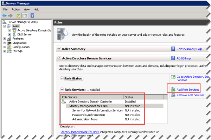Open the Action menu
The height and width of the screenshot is (140, 211).
coord(15,9)
